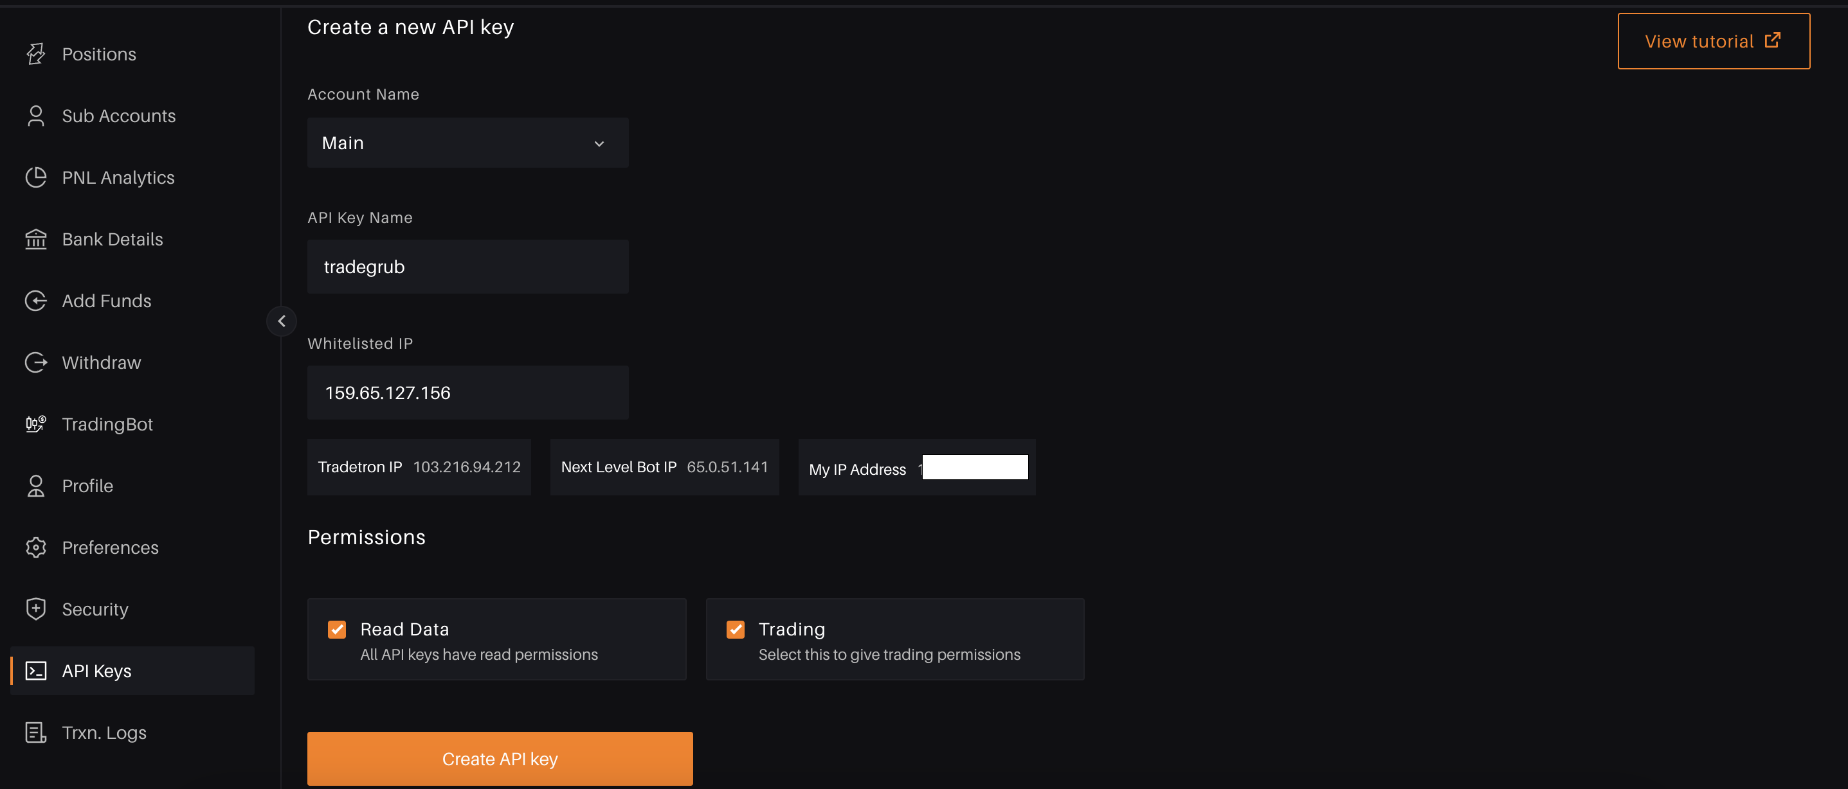
Task: Focus the Whitelisted IP input field
Action: [467, 392]
